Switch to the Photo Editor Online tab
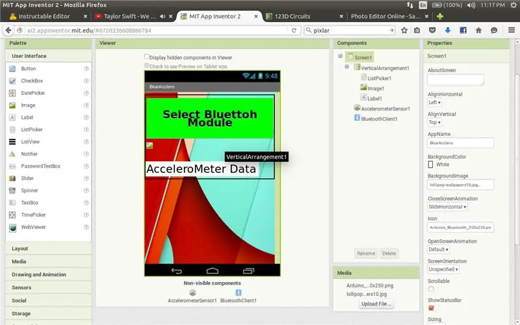 [x=389, y=16]
